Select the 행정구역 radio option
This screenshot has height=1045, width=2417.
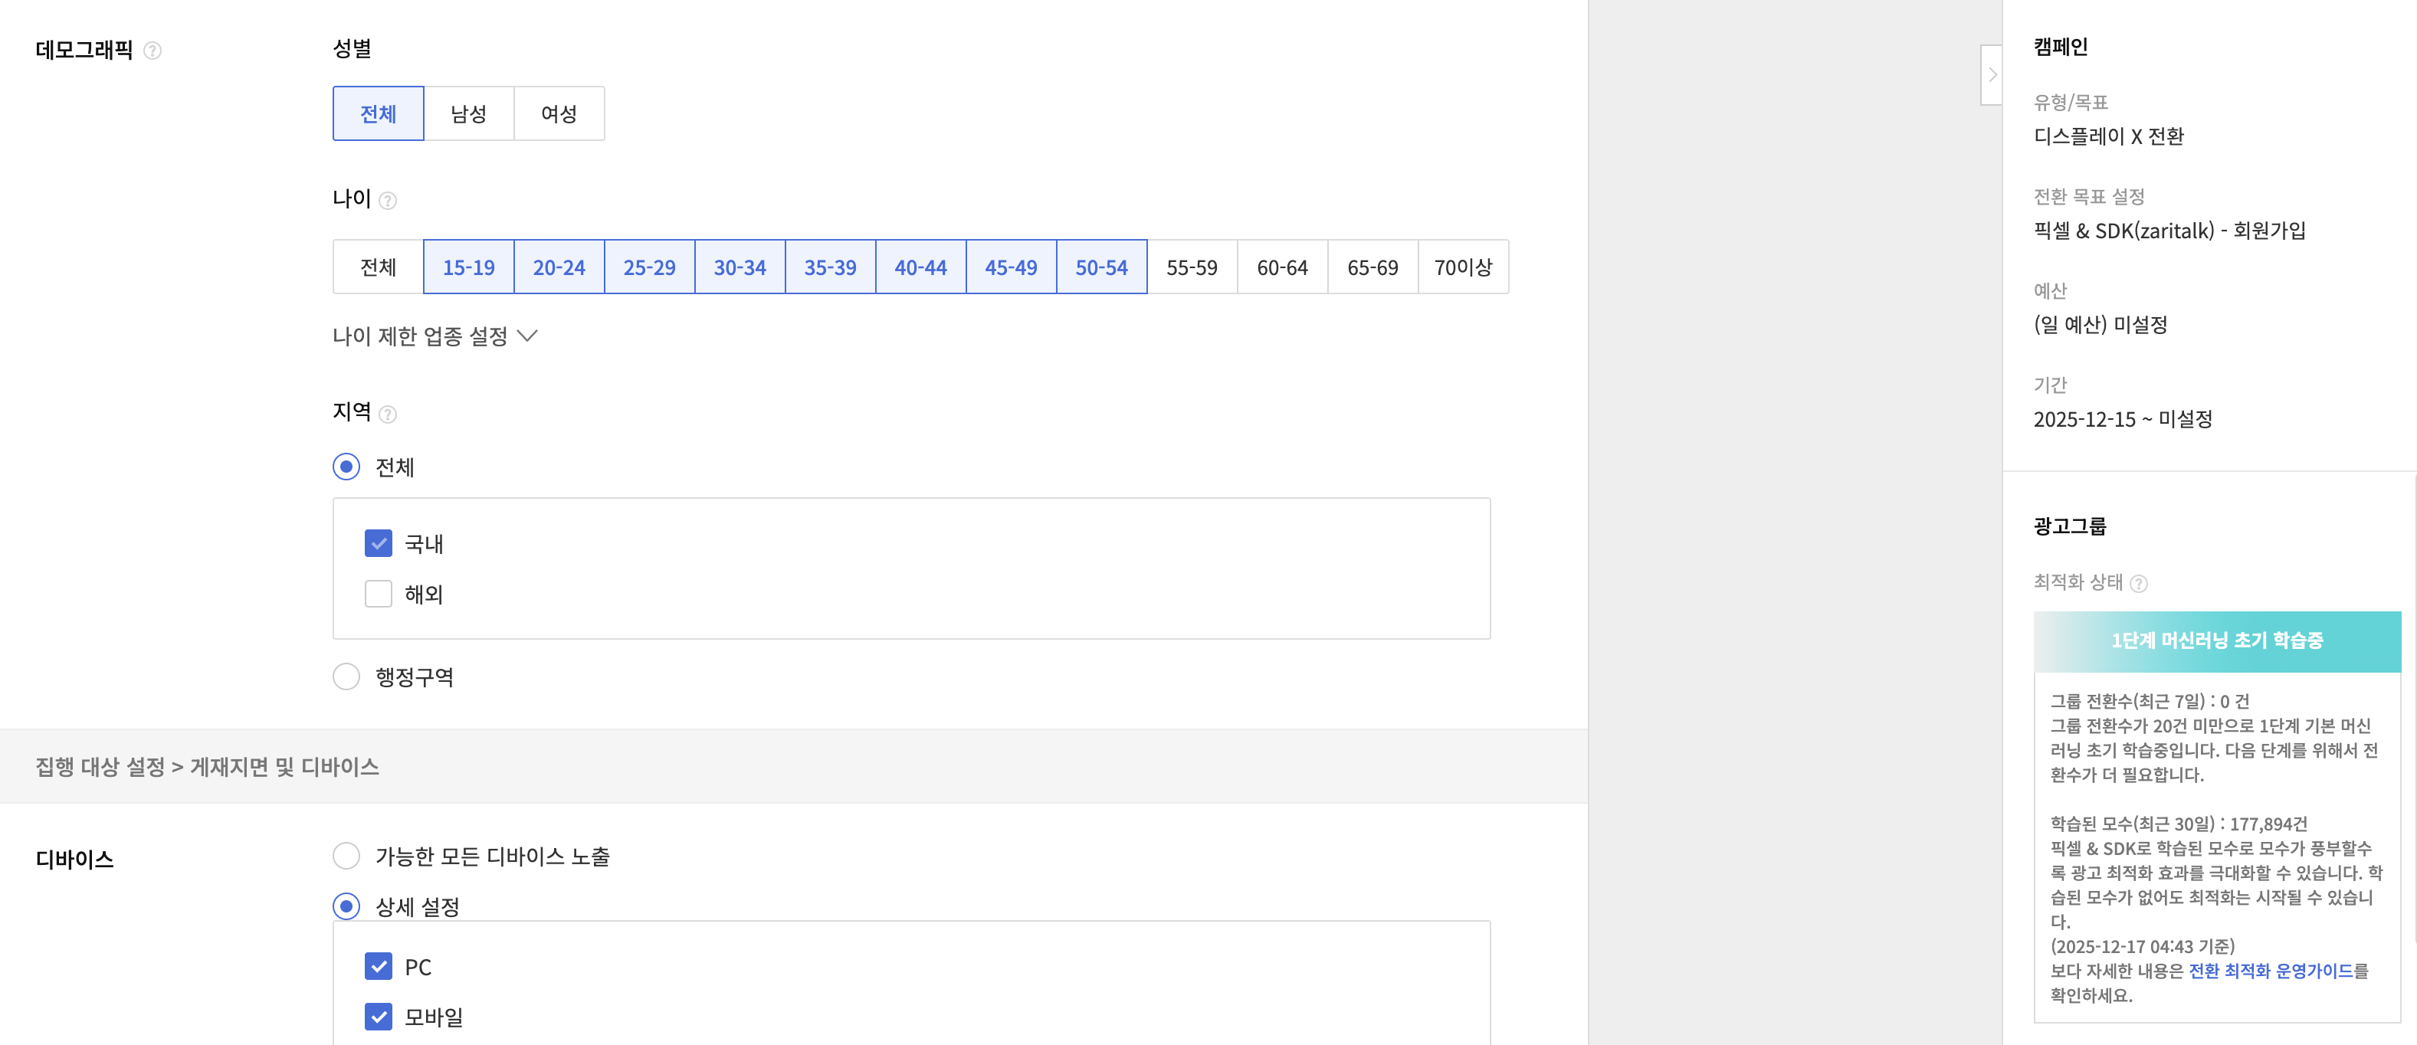coord(346,676)
